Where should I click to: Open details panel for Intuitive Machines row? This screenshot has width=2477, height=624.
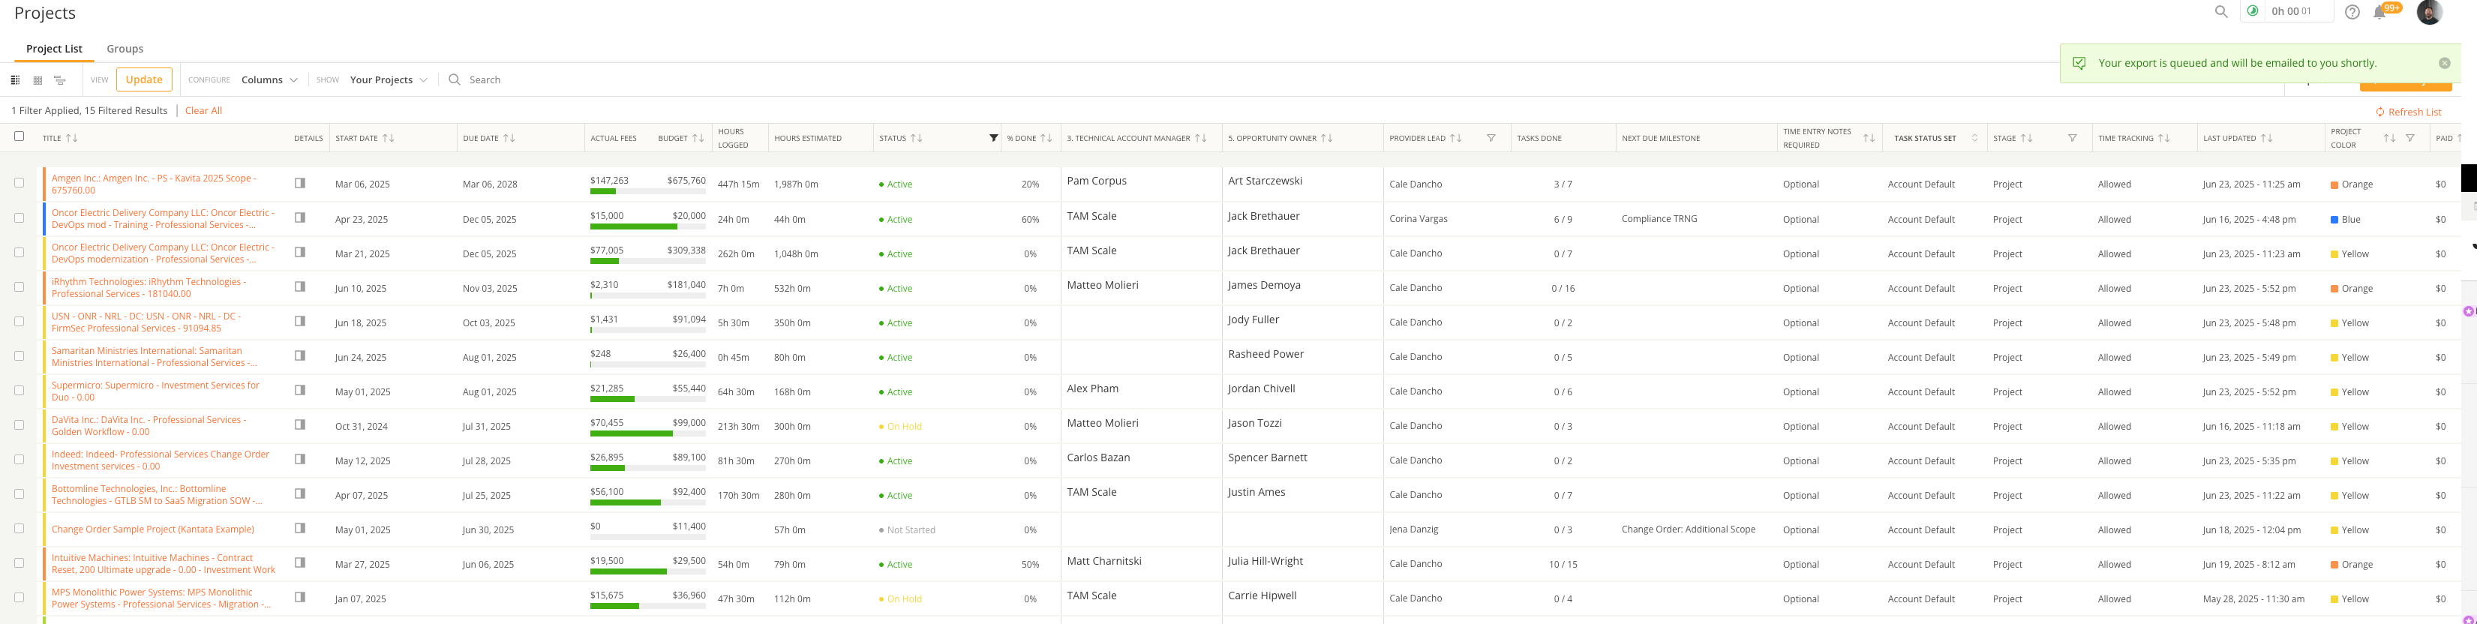(x=300, y=562)
